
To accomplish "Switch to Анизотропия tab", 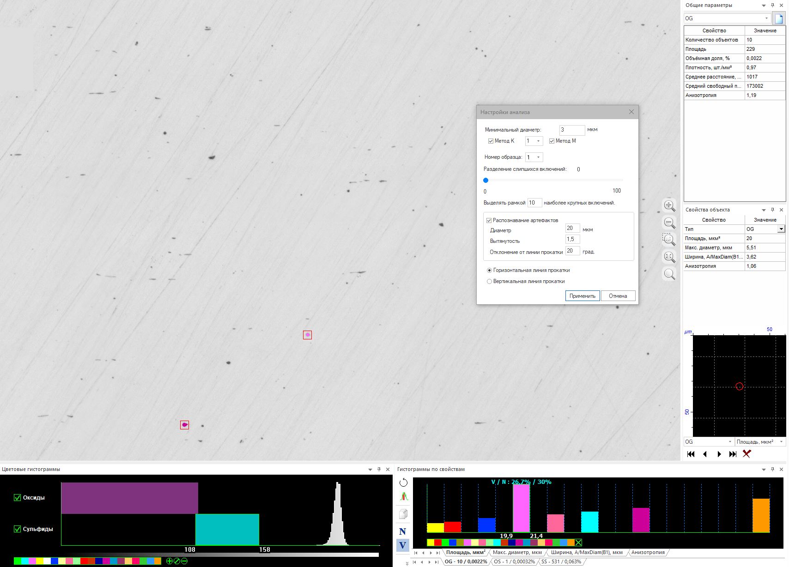I will coord(648,552).
